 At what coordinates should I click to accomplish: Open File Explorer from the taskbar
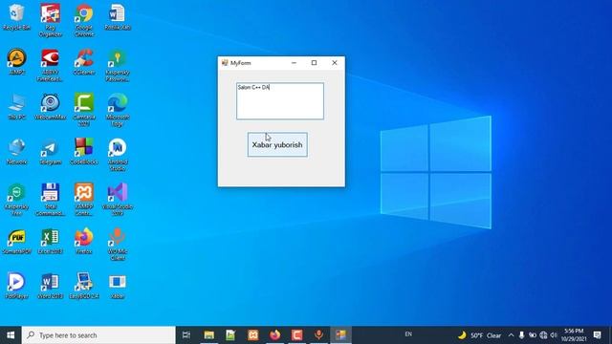(x=209, y=335)
